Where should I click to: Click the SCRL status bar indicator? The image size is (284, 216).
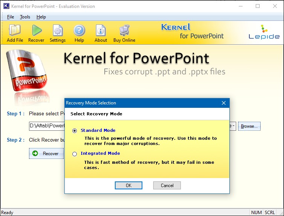[270, 212]
